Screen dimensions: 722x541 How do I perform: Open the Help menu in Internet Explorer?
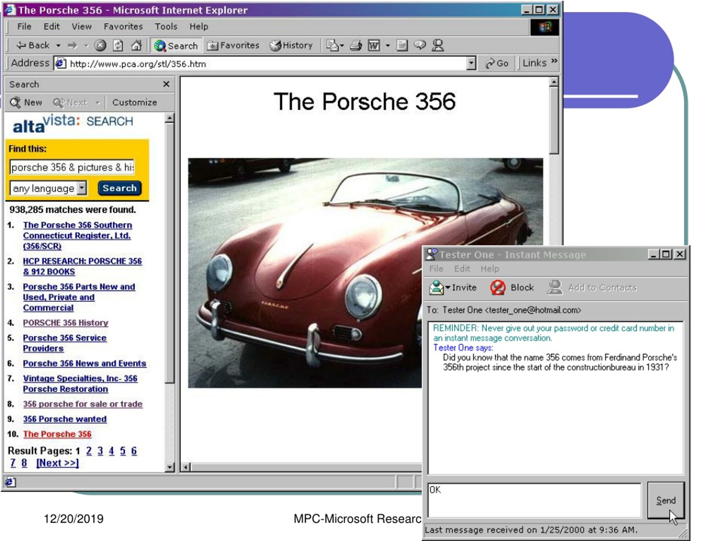click(199, 26)
